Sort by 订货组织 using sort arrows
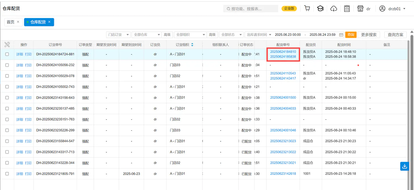 (192, 45)
